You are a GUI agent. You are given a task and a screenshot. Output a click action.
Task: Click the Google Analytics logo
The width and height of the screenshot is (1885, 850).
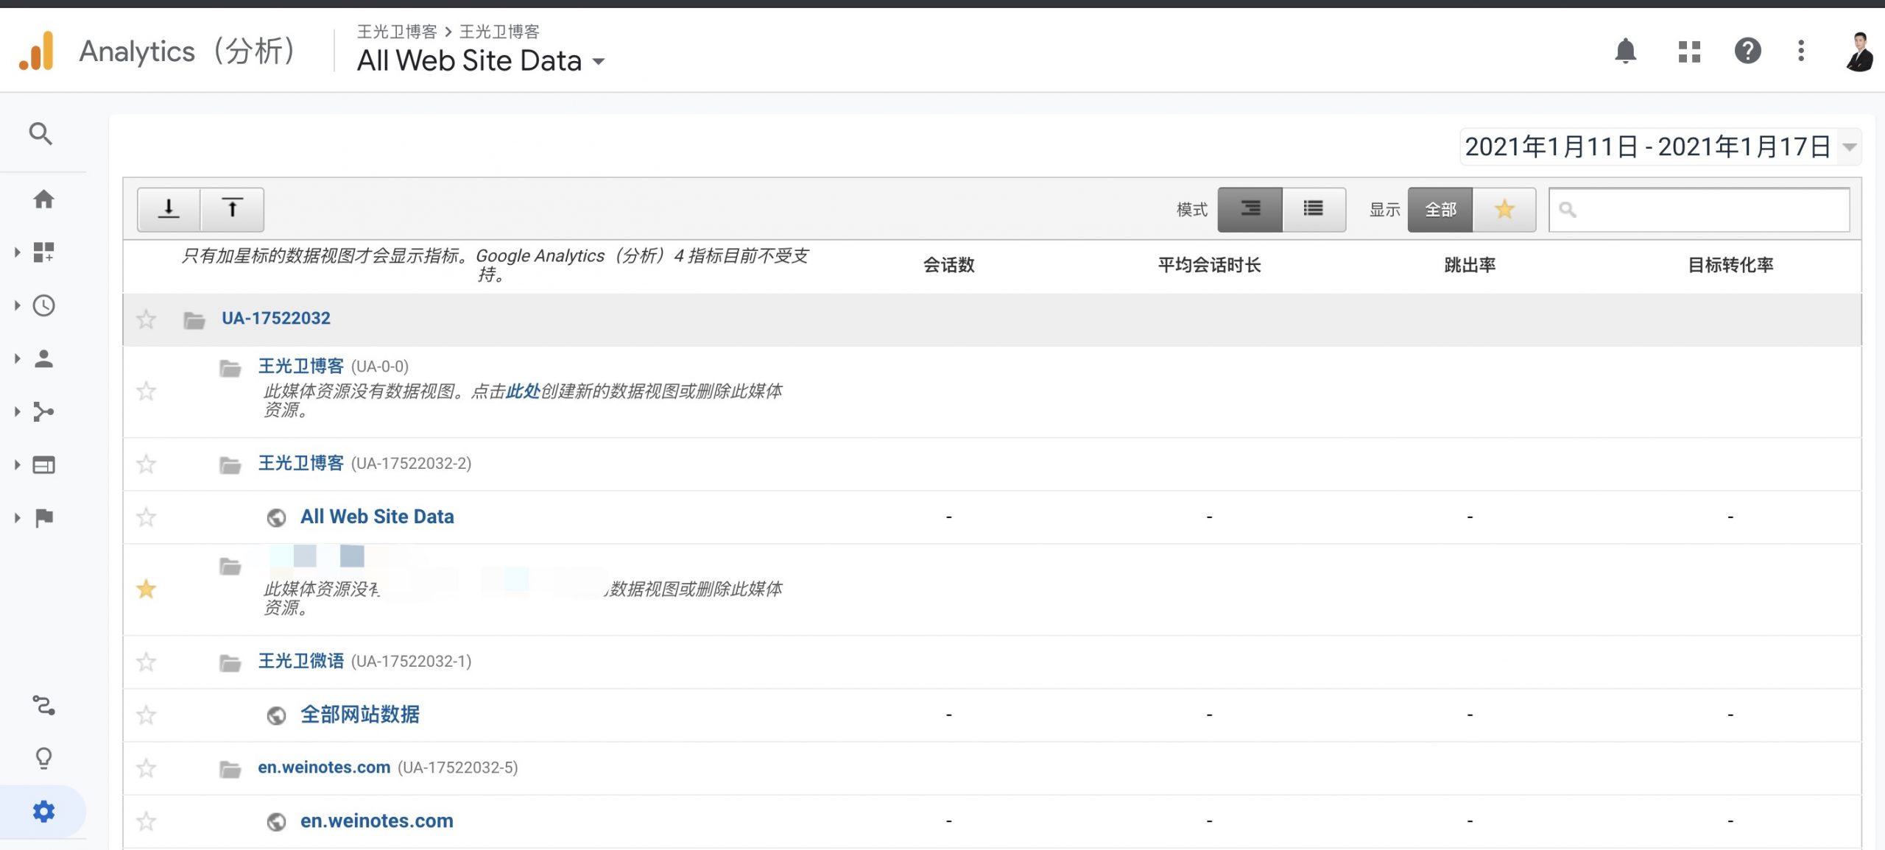click(37, 51)
